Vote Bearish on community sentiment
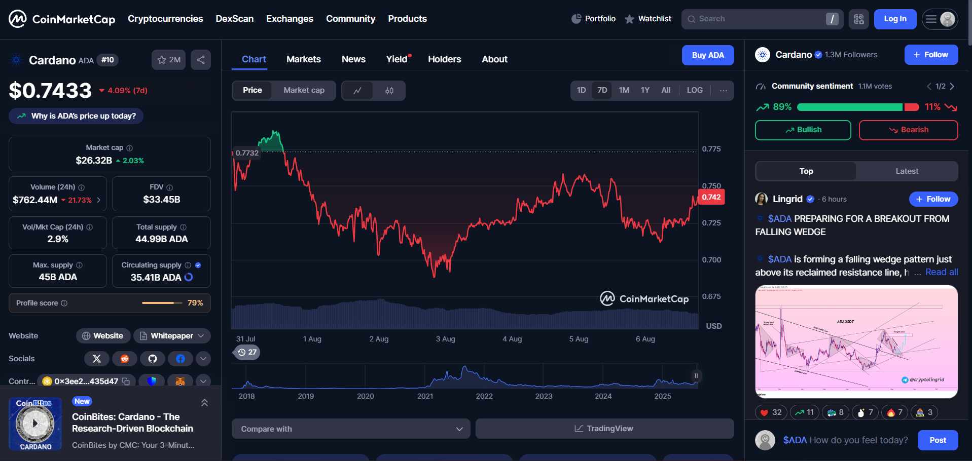972x461 pixels. pyautogui.click(x=908, y=130)
